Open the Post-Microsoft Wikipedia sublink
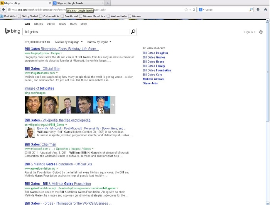270x205 pixels. tap(73, 128)
